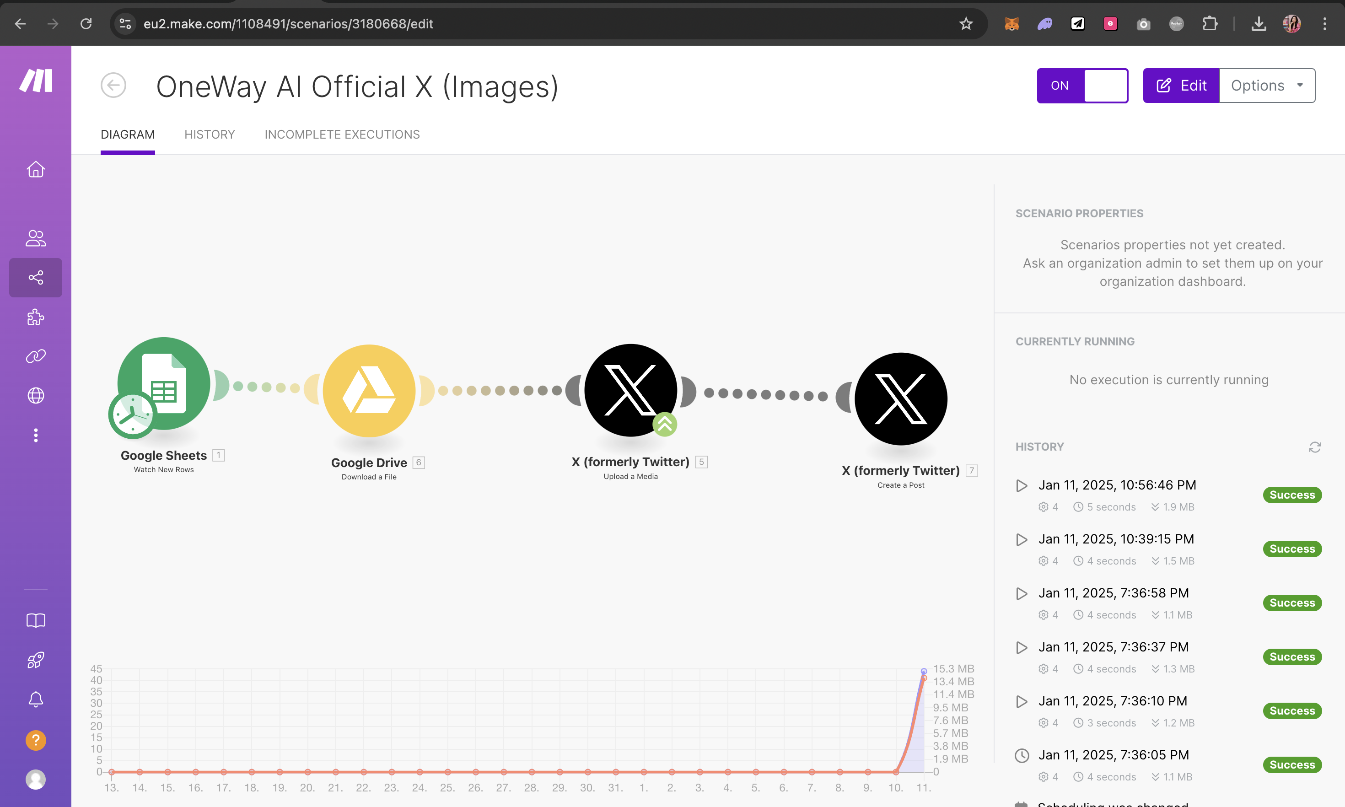
Task: Refresh the History panel
Action: [1314, 447]
